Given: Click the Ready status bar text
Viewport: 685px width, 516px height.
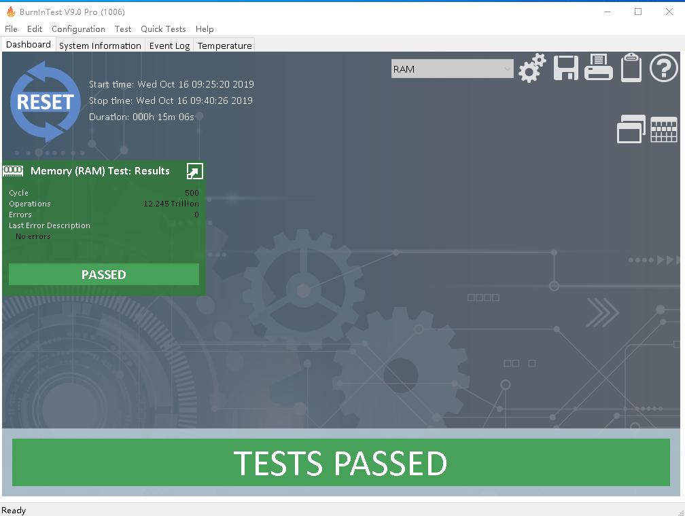Looking at the screenshot, I should click(x=14, y=510).
